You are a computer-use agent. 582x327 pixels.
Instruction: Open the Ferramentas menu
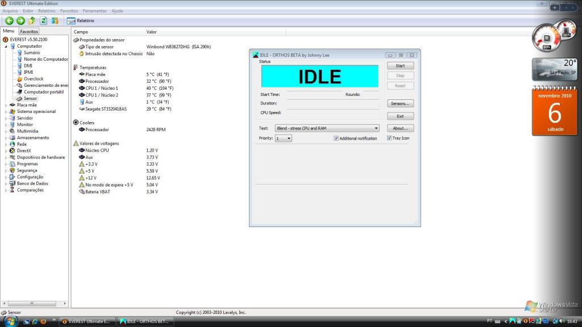94,11
